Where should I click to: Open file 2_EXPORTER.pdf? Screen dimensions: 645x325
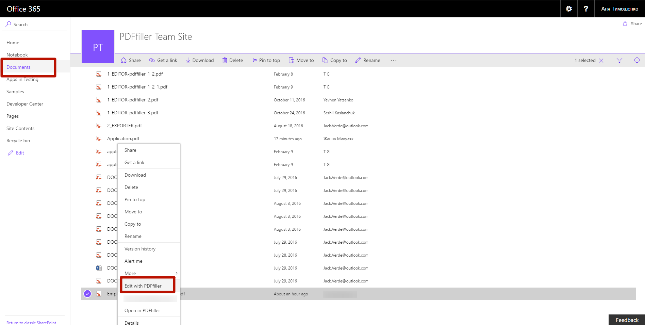125,126
